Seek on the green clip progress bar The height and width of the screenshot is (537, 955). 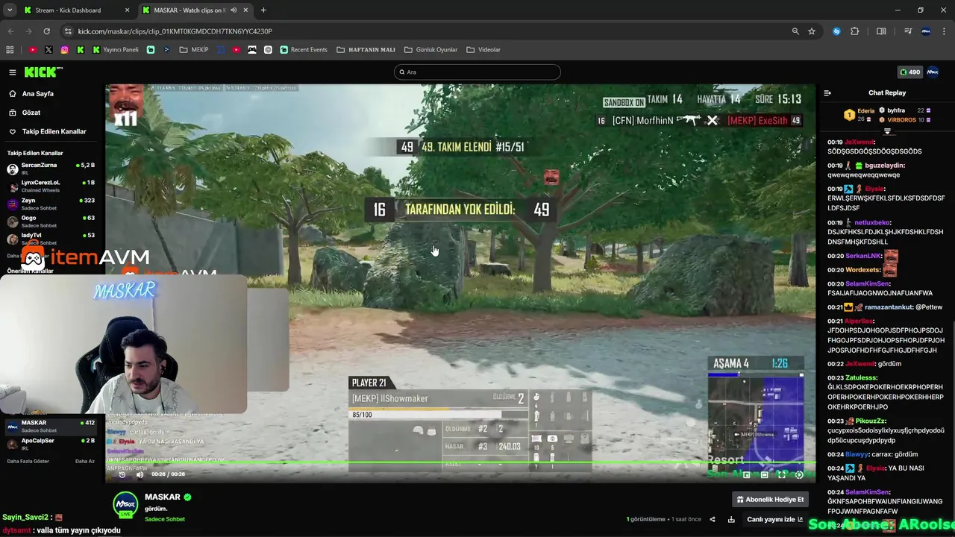click(x=460, y=462)
